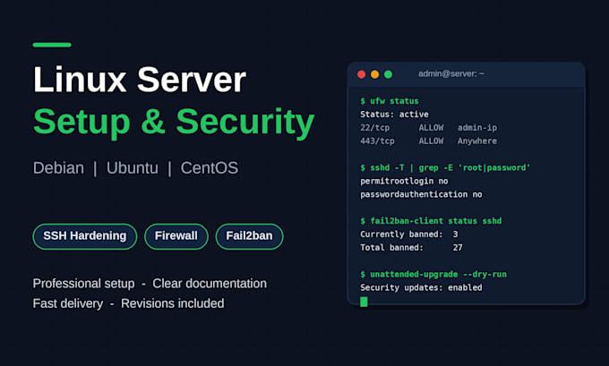Screen dimensions: 609x366
Task: Click the green maximize dot in terminal
Action: (x=388, y=74)
